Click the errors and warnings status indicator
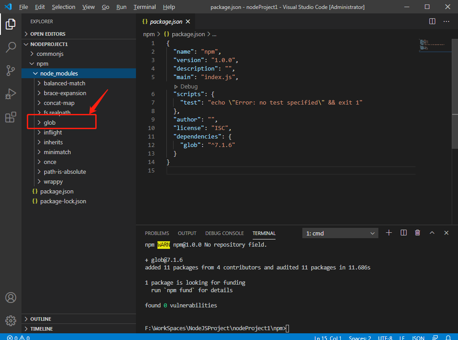The width and height of the screenshot is (458, 340). tap(18, 338)
